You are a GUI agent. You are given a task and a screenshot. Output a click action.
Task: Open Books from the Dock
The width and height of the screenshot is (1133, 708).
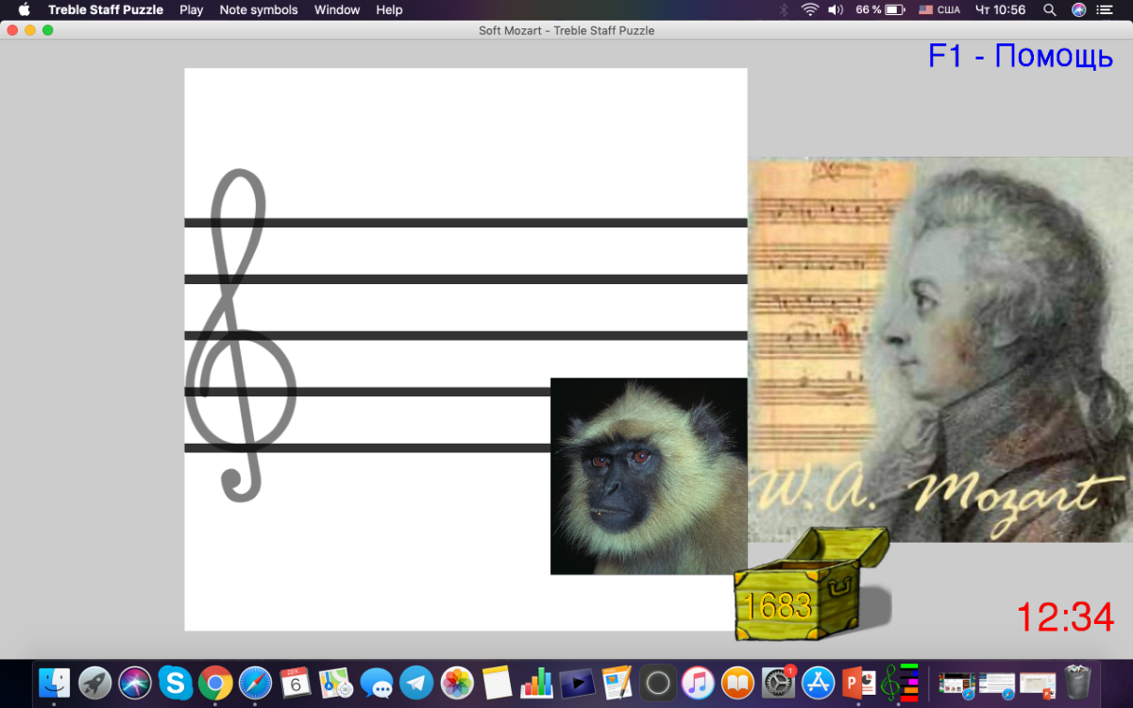click(738, 682)
